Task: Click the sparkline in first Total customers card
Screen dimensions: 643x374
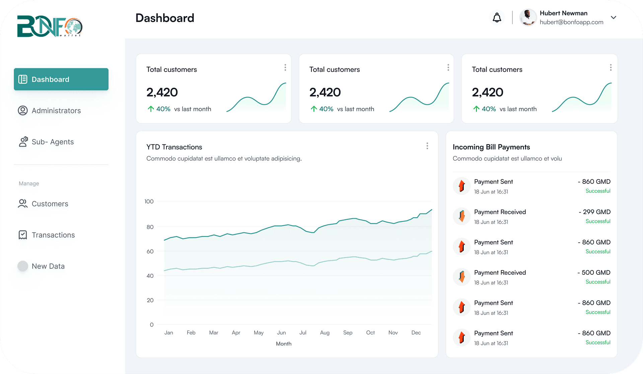Action: pyautogui.click(x=256, y=97)
